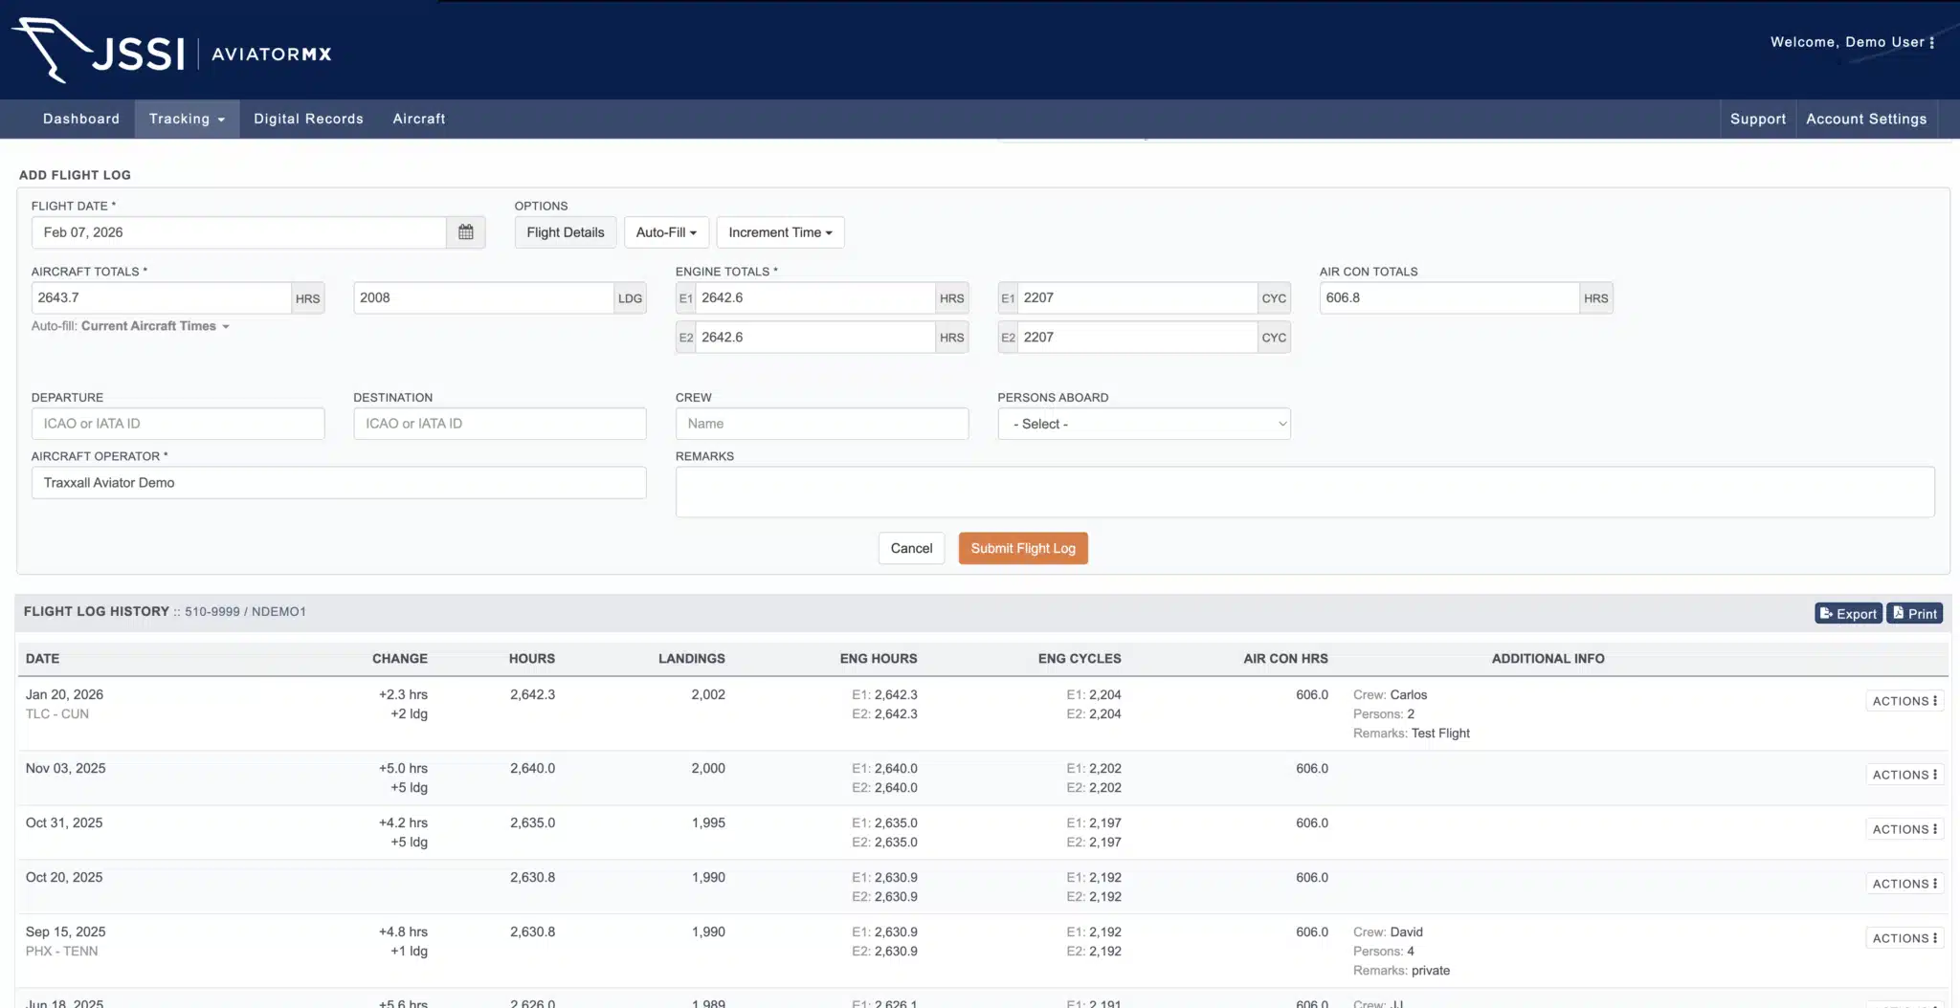Focus the Departure ICAO or IATA field

pyautogui.click(x=178, y=424)
